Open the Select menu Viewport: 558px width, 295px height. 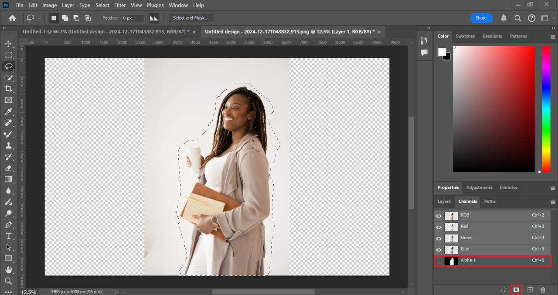102,5
